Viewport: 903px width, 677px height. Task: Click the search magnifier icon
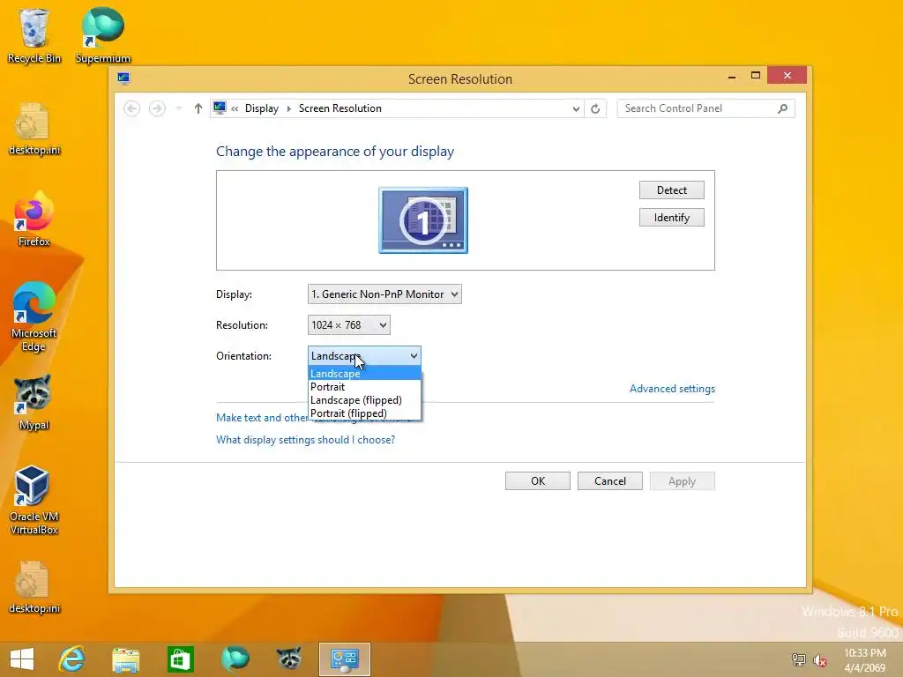(782, 108)
